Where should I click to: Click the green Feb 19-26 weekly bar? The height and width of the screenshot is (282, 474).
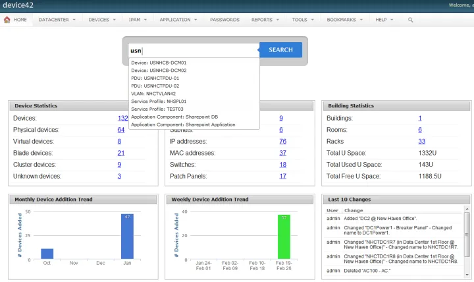coord(284,237)
